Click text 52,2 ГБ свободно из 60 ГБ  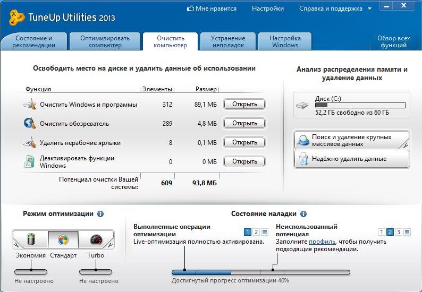[352, 113]
